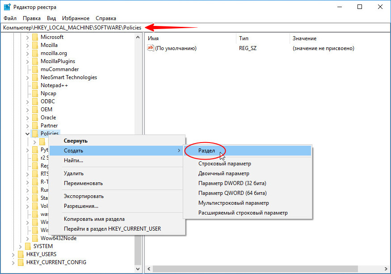The width and height of the screenshot is (391, 274).
Task: Click the Oracle folder icon
Action: click(x=35, y=118)
